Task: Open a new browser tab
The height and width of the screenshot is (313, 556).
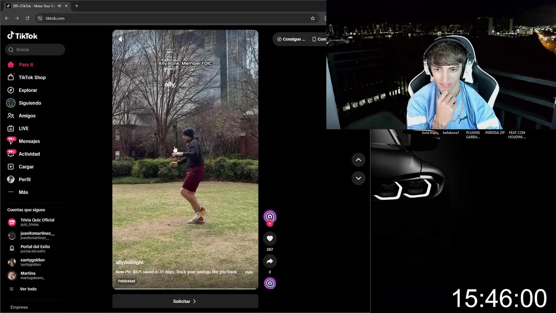Action: tap(76, 6)
